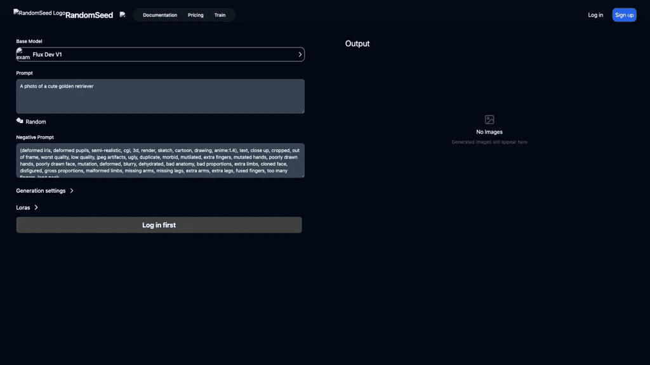Open the Base Model selector chevron

pyautogui.click(x=300, y=54)
